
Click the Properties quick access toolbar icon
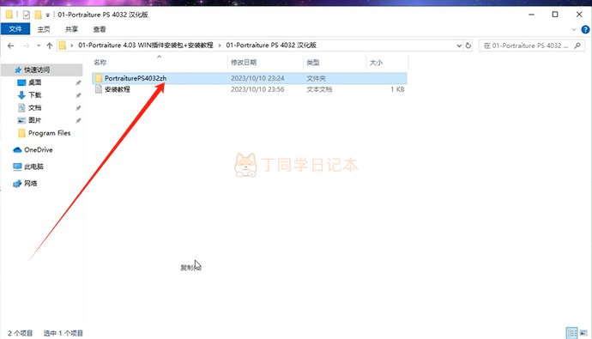(x=26, y=15)
